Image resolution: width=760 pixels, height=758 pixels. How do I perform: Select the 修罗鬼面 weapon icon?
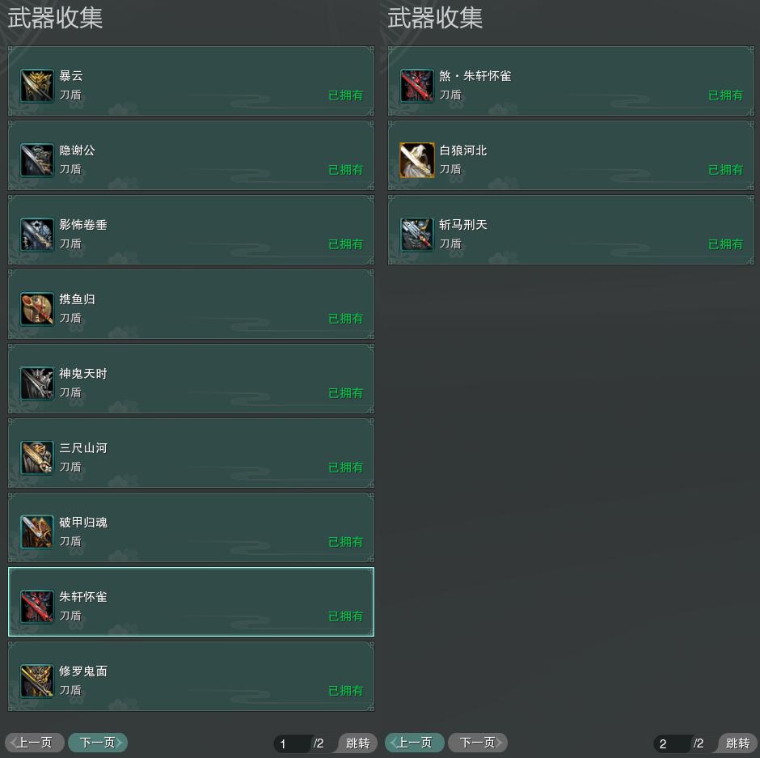click(x=37, y=681)
